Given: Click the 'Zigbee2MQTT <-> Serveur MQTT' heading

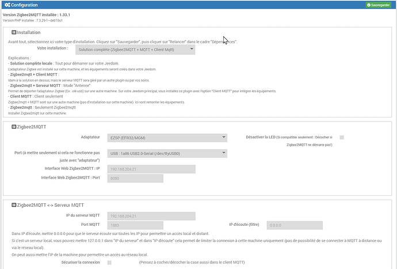Looking at the screenshot, I should pos(51,205).
